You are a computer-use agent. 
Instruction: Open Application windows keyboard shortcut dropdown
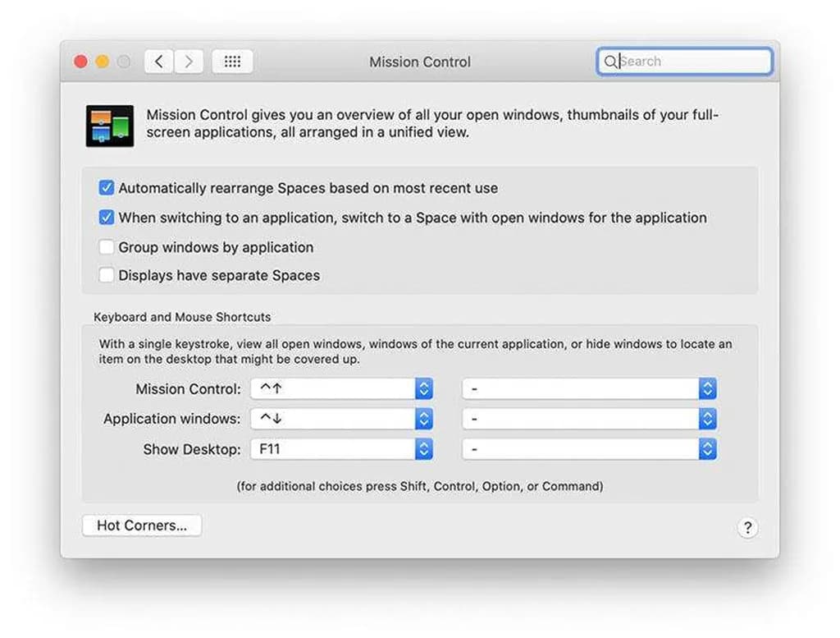342,419
